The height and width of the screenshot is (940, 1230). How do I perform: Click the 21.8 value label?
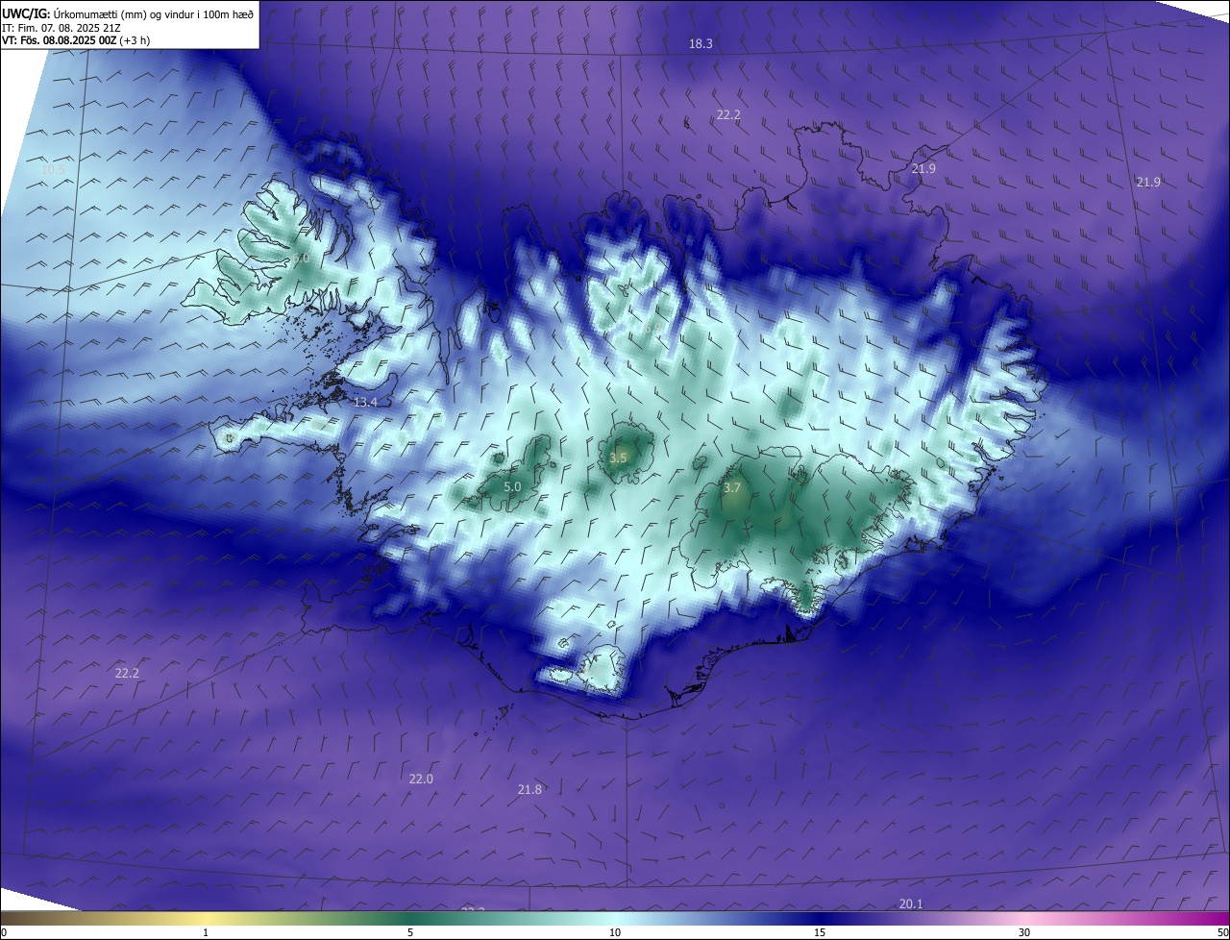pos(529,789)
